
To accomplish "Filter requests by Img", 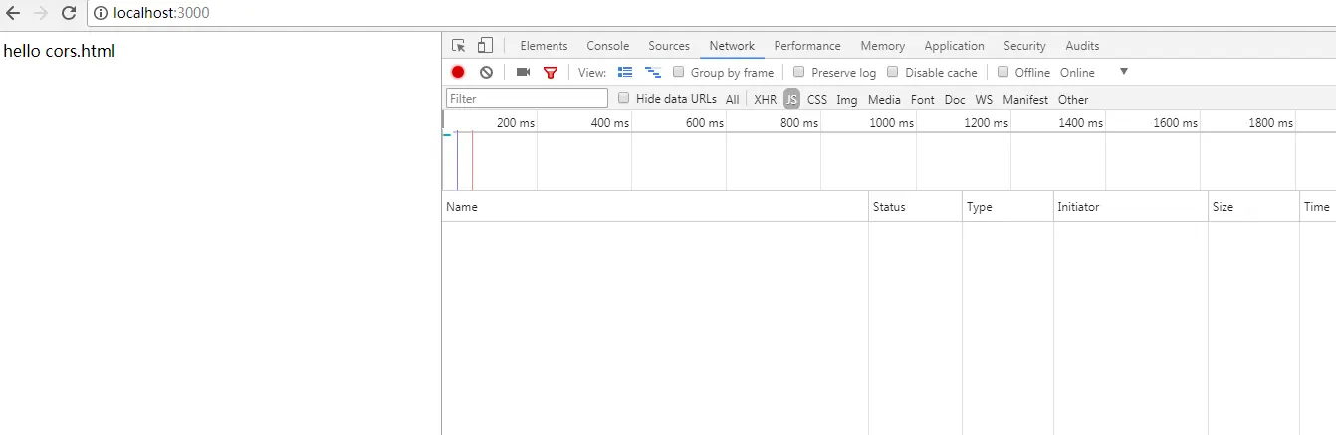I will [847, 100].
